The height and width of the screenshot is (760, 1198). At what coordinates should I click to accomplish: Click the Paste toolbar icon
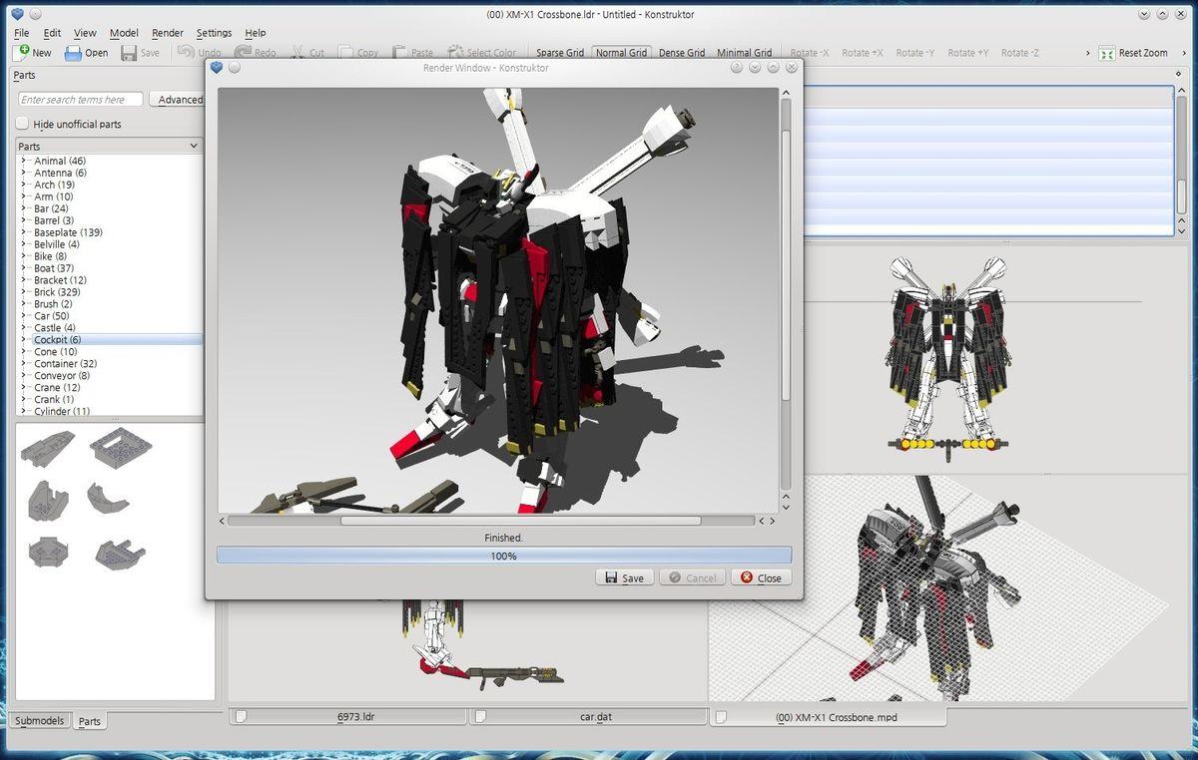(399, 53)
